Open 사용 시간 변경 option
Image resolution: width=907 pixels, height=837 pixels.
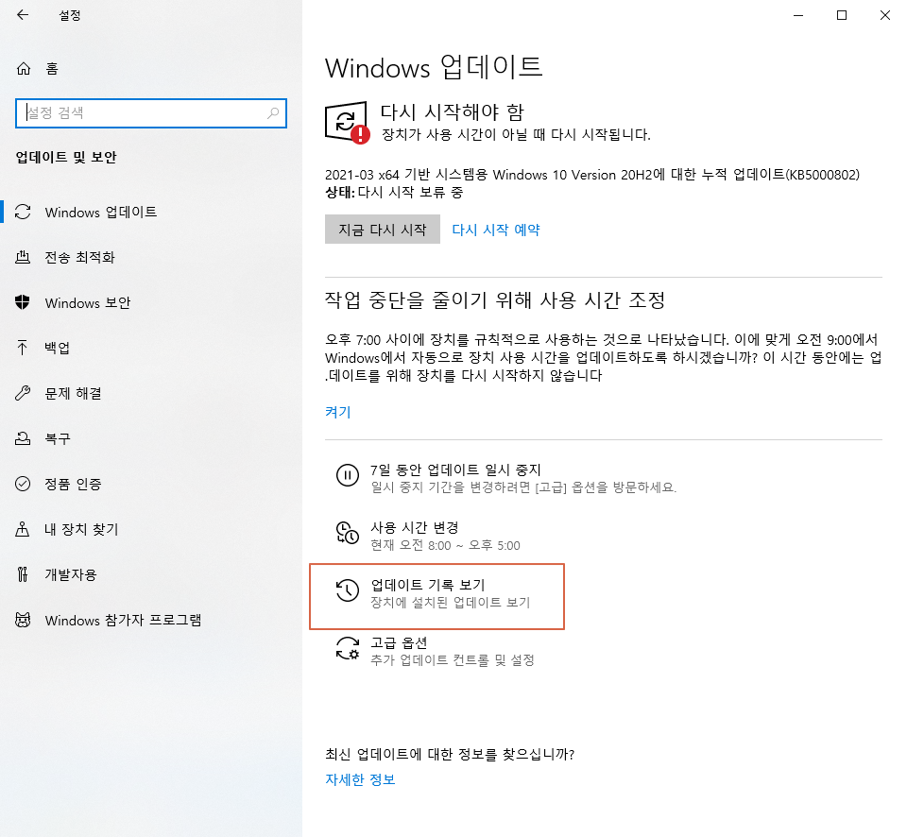[414, 527]
